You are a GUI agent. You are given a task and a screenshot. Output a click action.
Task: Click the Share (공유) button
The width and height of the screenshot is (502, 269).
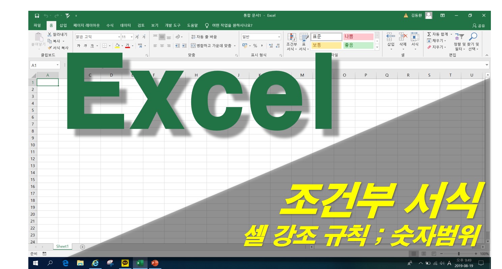pyautogui.click(x=479, y=26)
